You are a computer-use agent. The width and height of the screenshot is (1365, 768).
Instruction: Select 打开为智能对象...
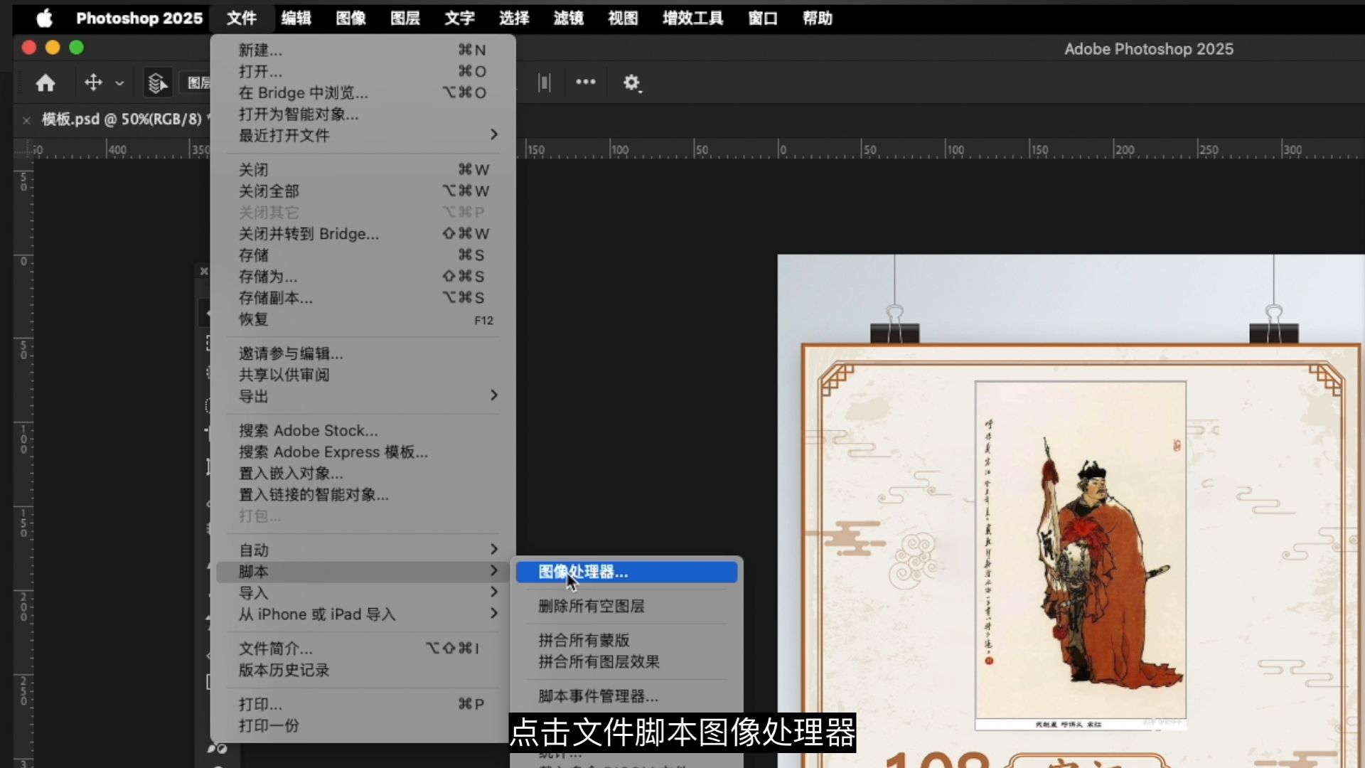pyautogui.click(x=363, y=114)
